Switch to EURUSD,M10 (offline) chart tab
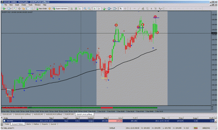This screenshot has width=218, height=130. pos(23,114)
